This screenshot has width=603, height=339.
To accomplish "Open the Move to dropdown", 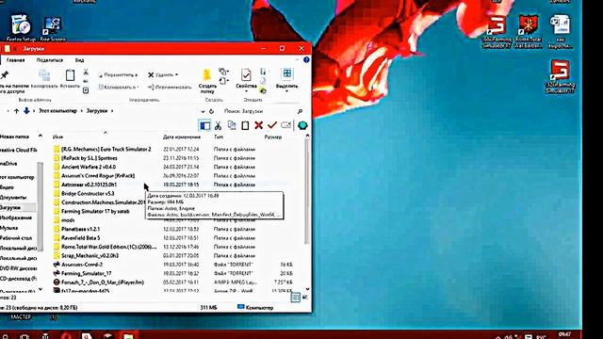I will [118, 75].
